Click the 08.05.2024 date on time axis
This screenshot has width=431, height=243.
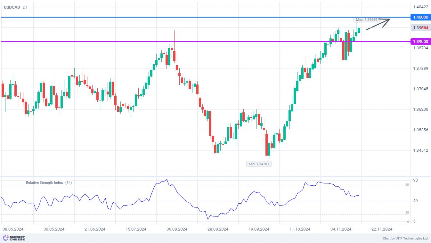(13, 229)
